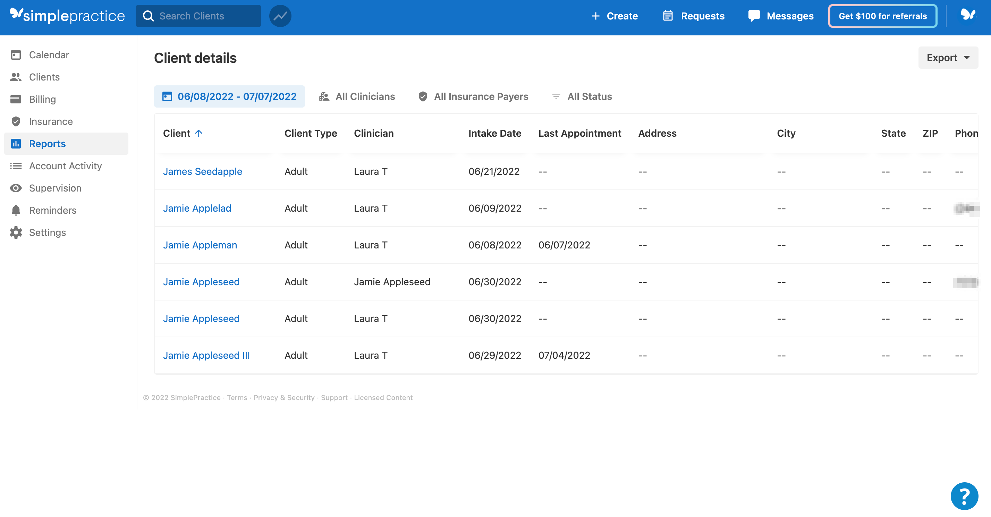Viewport: 991px width, 517px height.
Task: Open the Billing section
Action: [x=42, y=99]
